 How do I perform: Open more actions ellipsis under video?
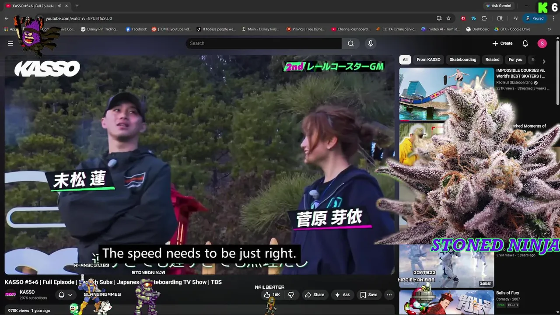tap(389, 295)
